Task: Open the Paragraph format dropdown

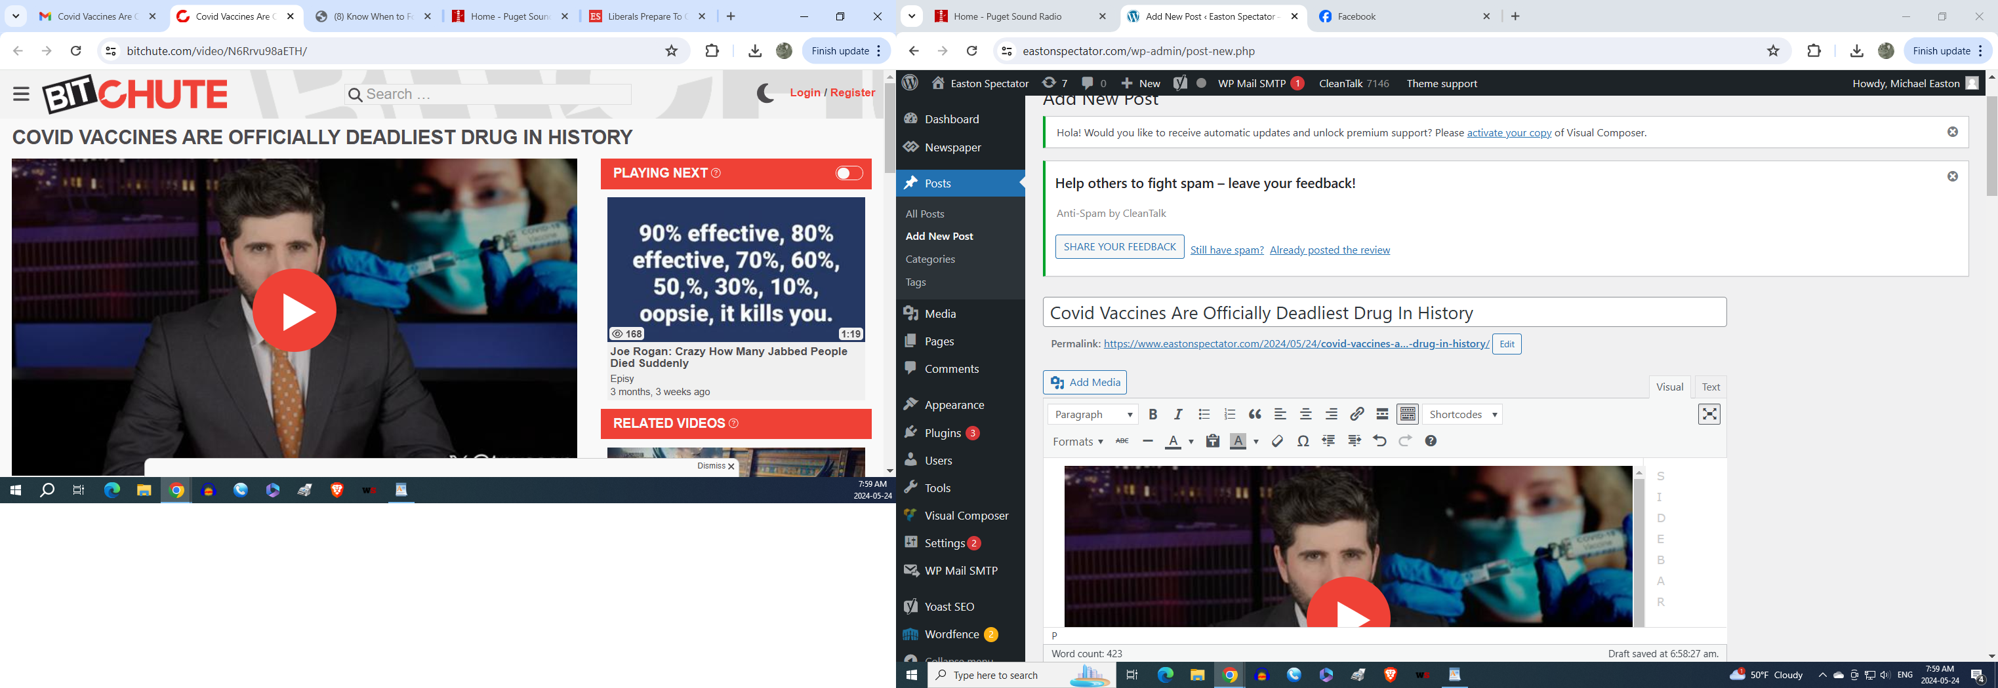Action: [1092, 415]
